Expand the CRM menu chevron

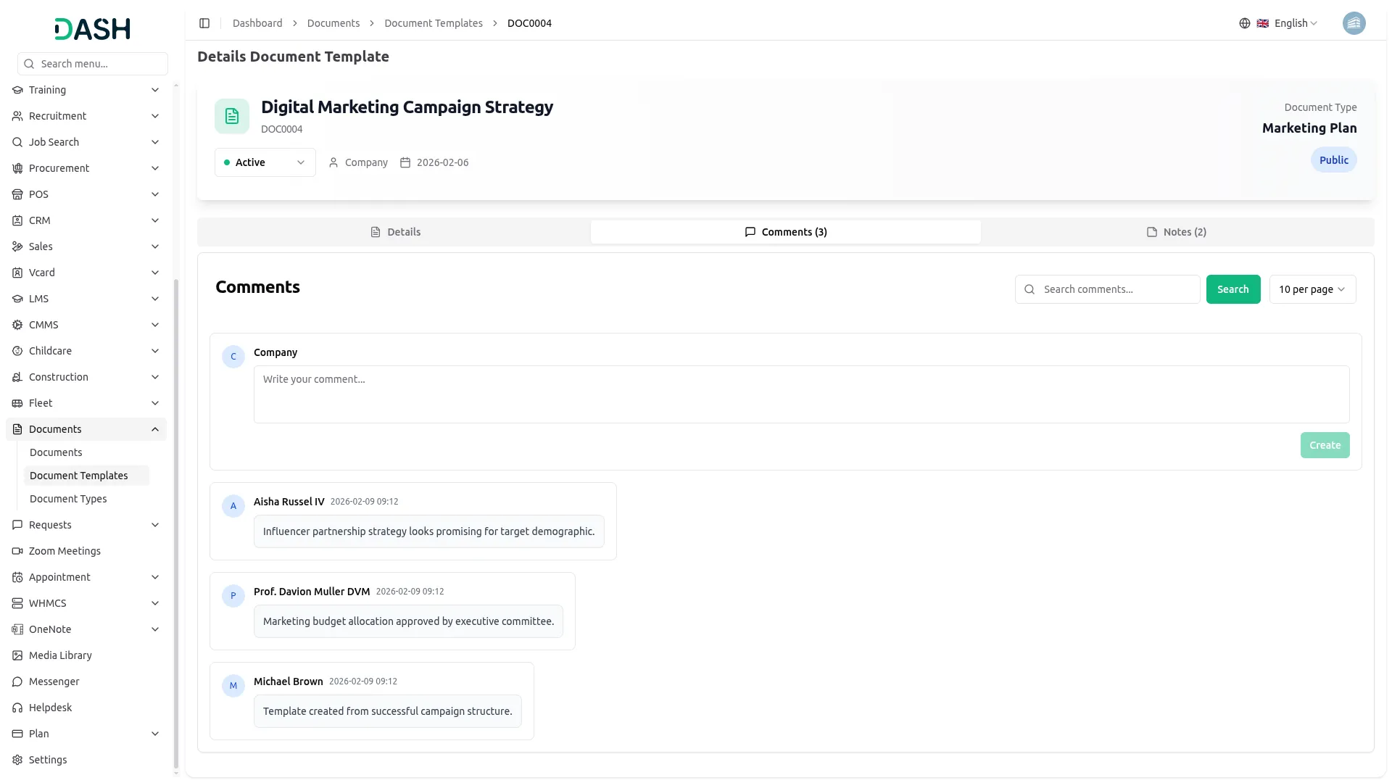click(x=155, y=220)
